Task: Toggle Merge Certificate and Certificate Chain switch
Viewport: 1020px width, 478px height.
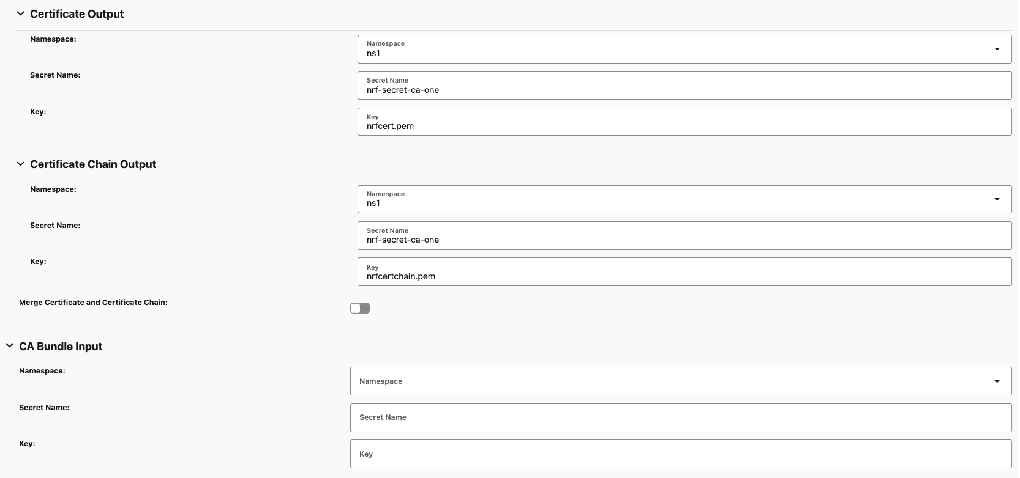Action: 360,308
